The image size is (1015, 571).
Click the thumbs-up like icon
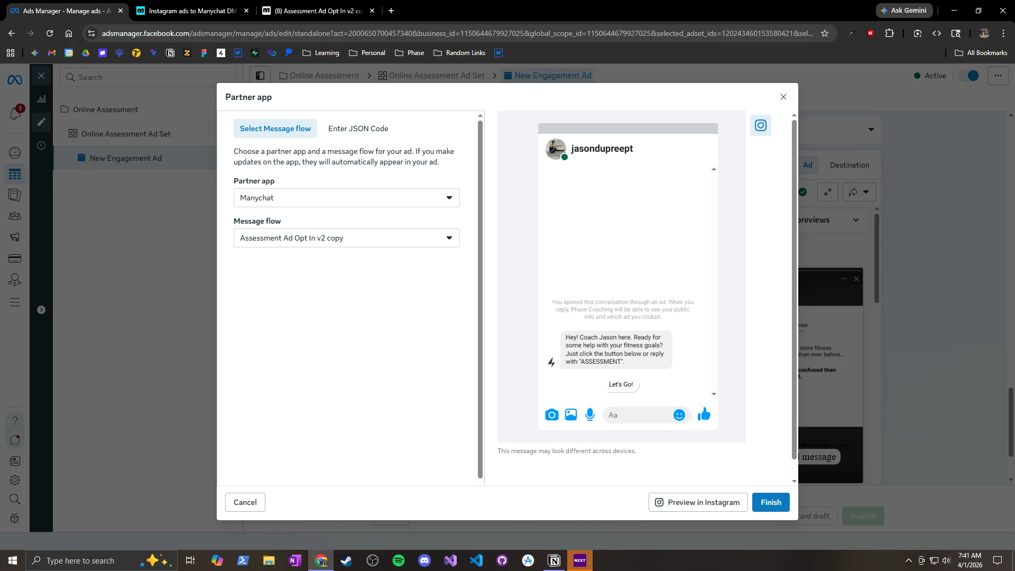tap(704, 415)
